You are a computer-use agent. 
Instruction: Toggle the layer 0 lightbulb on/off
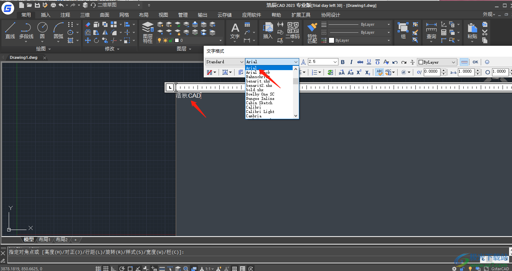159,40
